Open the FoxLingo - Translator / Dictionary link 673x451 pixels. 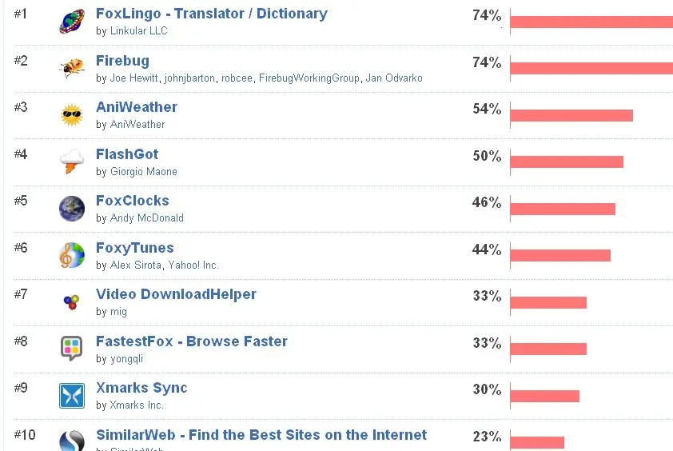tap(211, 14)
